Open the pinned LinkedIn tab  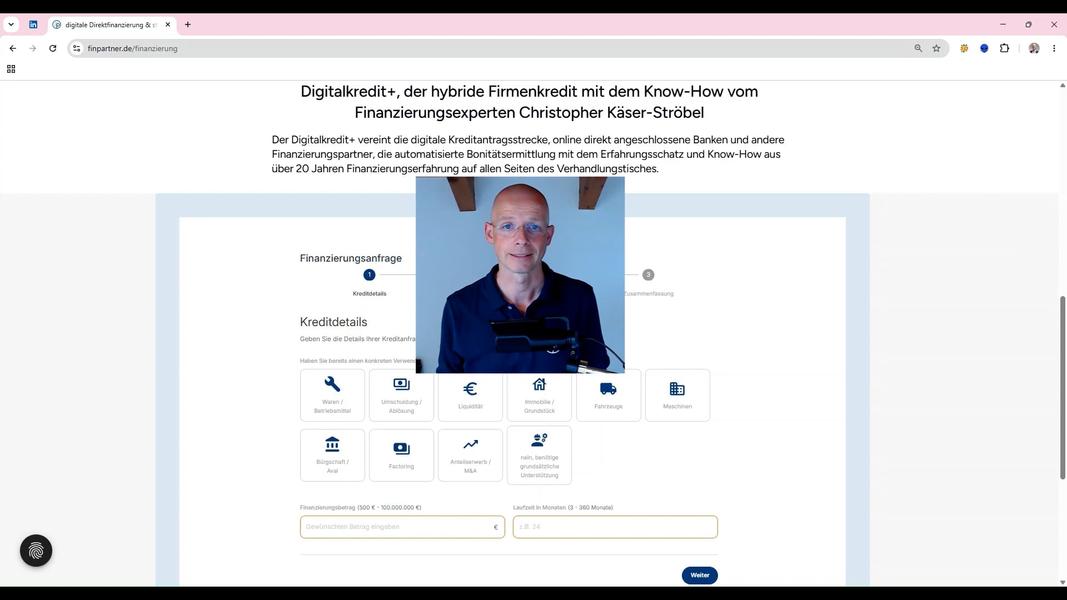point(33,24)
